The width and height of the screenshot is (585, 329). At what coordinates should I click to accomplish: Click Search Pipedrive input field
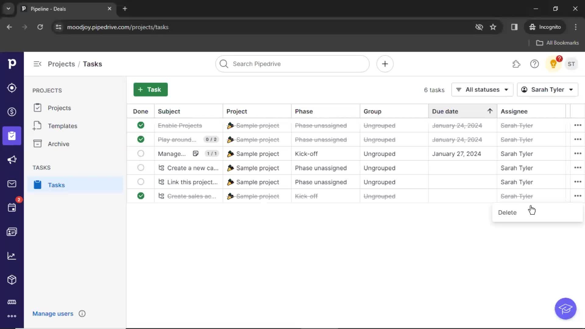(x=292, y=64)
